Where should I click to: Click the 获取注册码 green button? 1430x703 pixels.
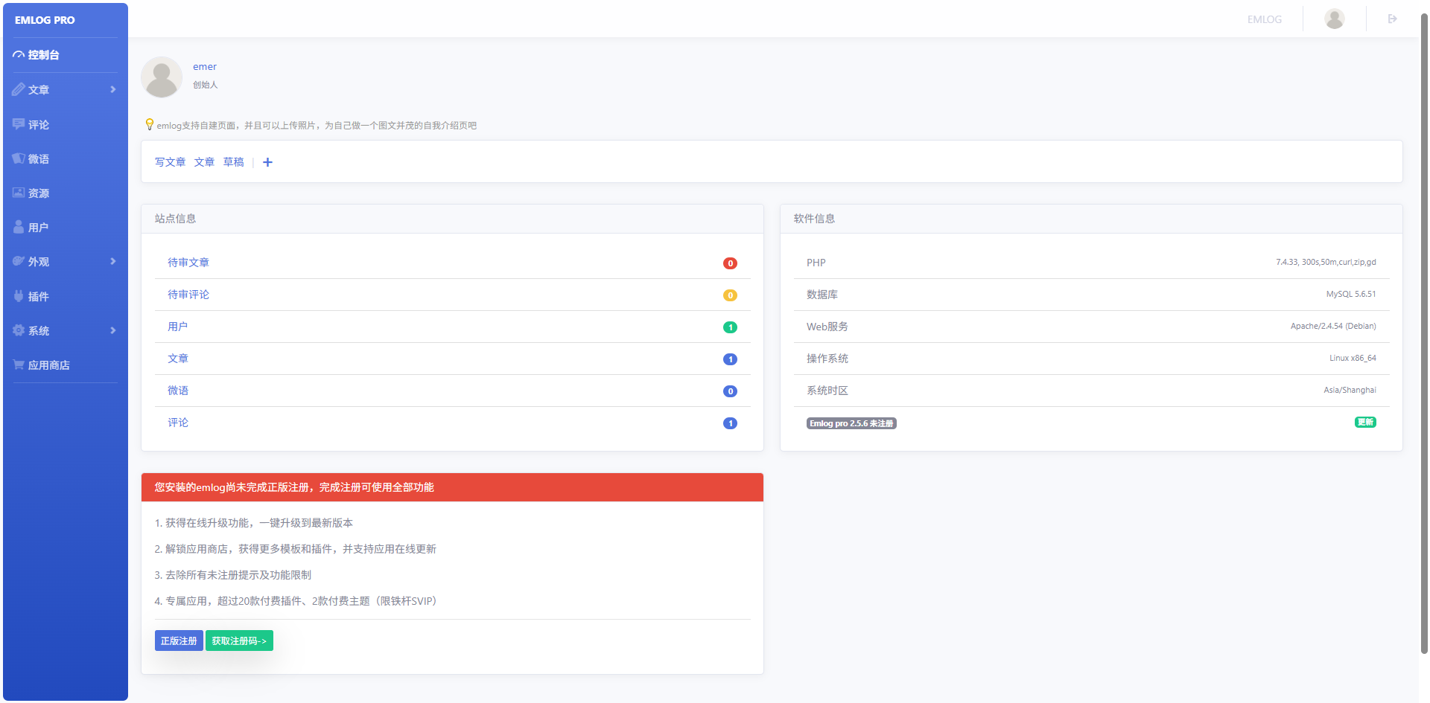[x=239, y=641]
